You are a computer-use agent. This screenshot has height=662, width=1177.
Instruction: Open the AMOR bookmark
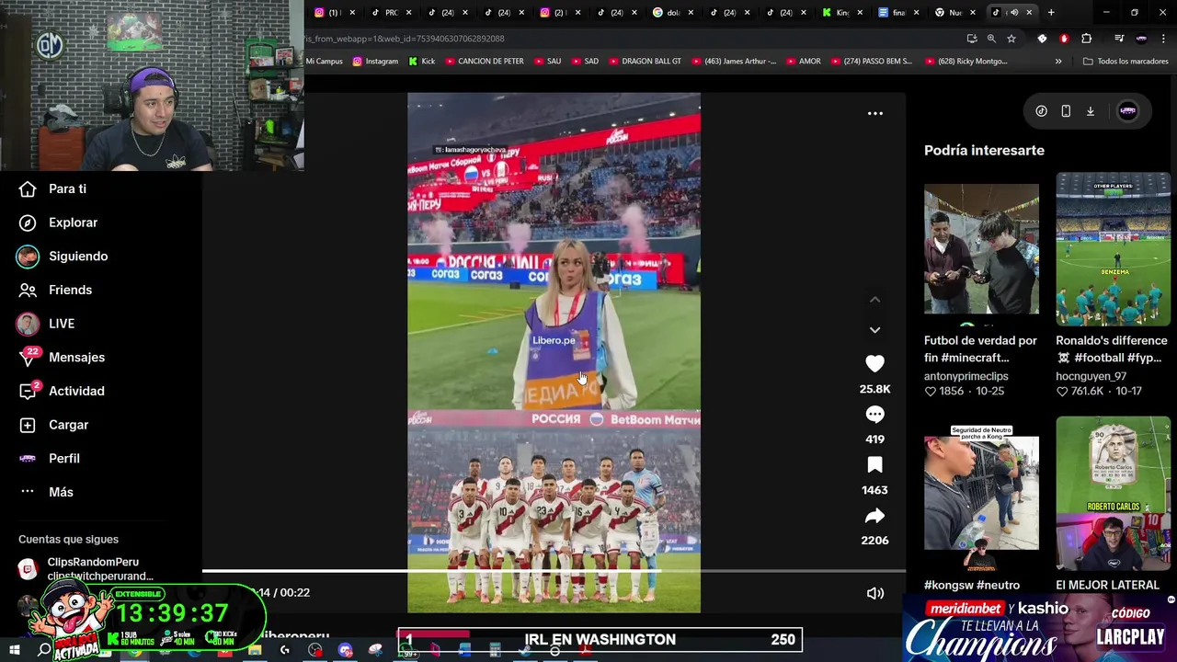tap(803, 62)
